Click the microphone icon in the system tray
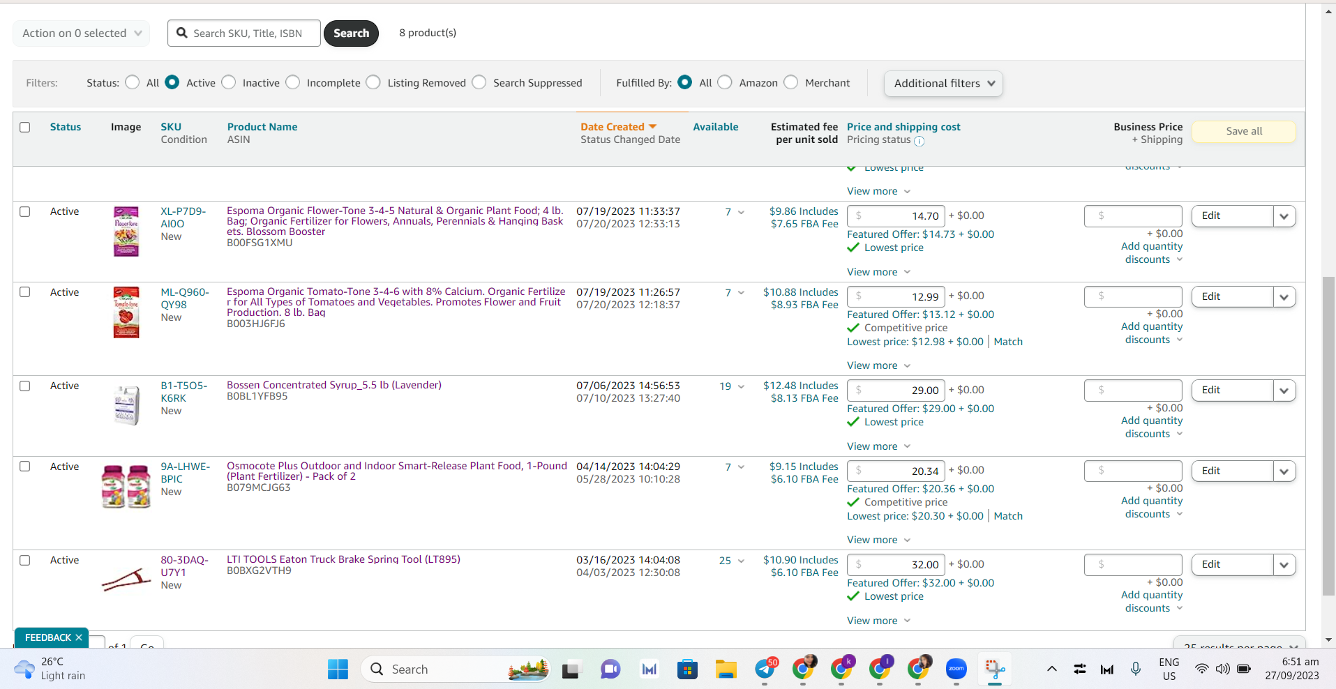The image size is (1336, 689). coord(1136,669)
